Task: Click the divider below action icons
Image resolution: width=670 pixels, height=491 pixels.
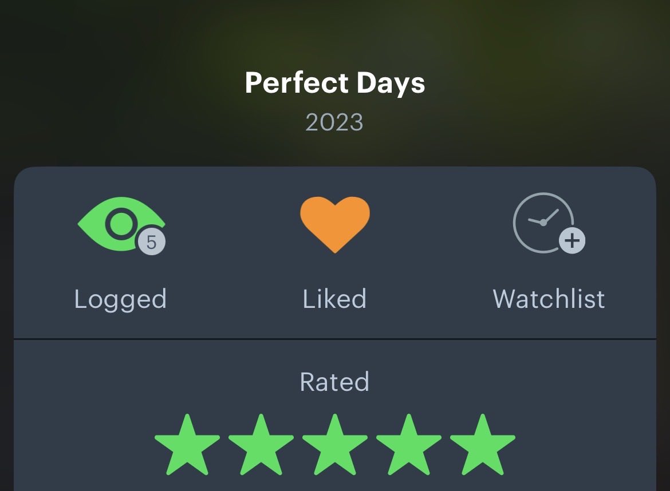Action: (x=335, y=339)
